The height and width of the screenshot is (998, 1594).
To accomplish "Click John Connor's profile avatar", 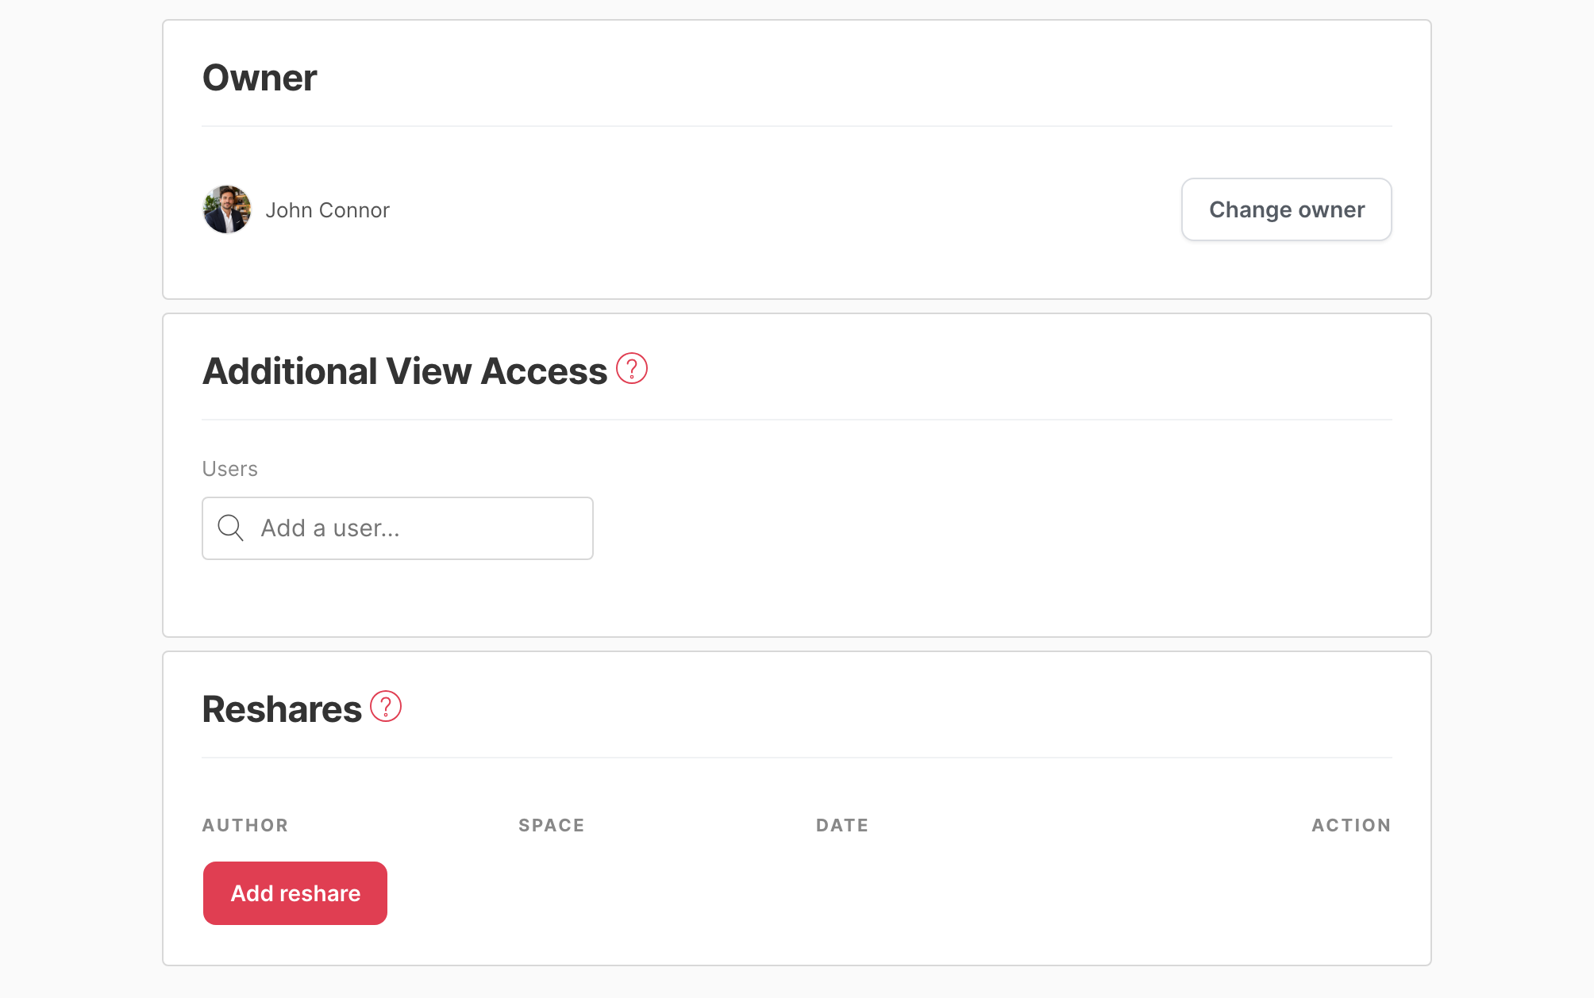I will [227, 209].
